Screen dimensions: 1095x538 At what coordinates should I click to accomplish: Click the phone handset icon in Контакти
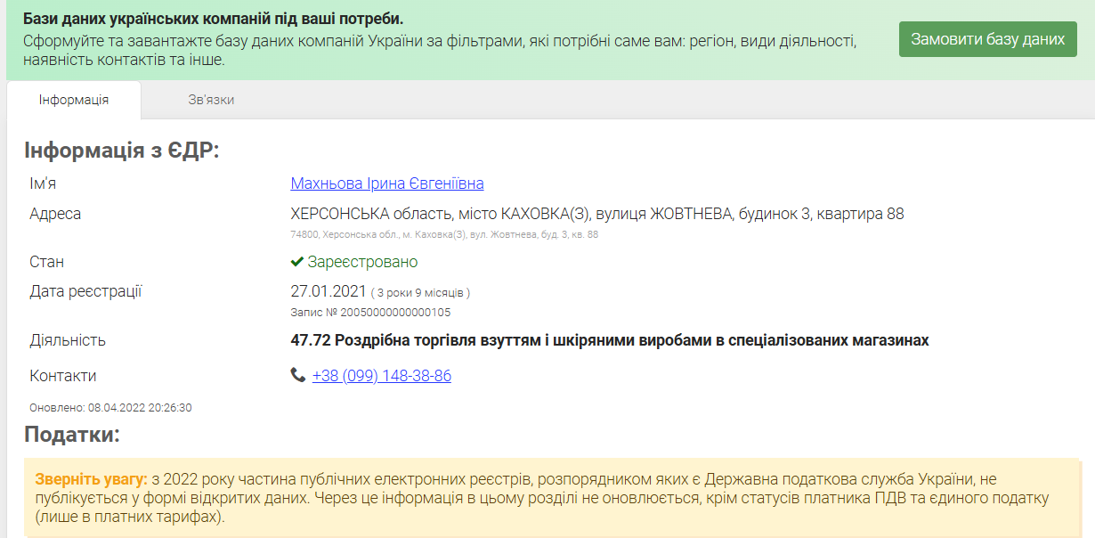coord(298,376)
